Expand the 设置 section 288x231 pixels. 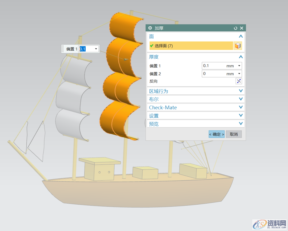(241, 116)
